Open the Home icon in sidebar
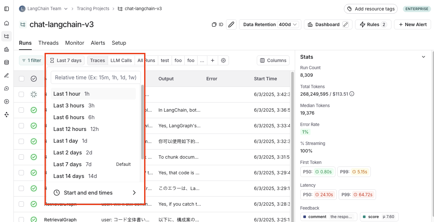Image resolution: width=434 pixels, height=222 pixels. click(x=7, y=23)
